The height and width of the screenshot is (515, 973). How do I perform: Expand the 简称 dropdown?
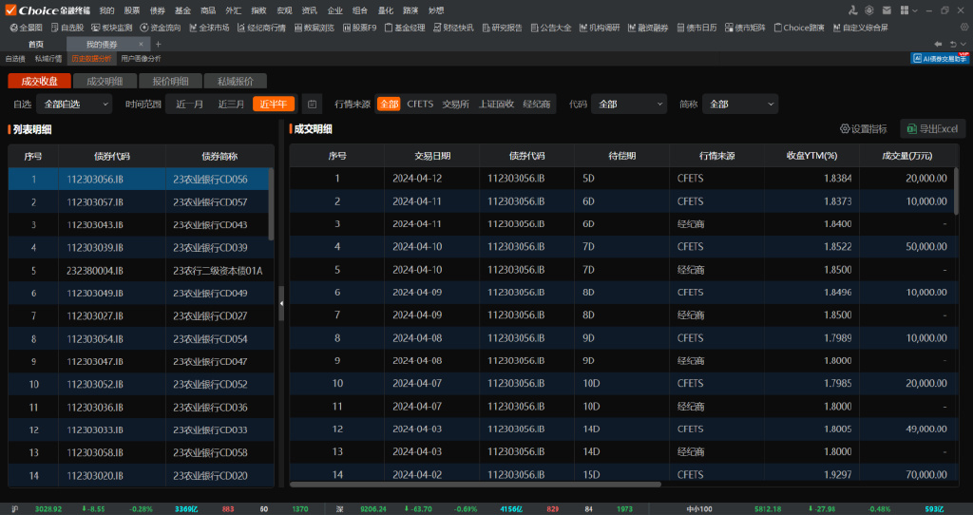(x=740, y=105)
